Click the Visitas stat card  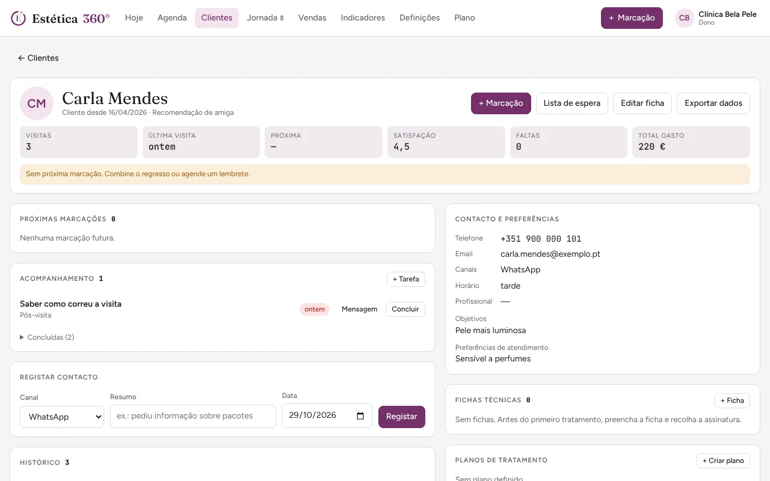click(79, 142)
